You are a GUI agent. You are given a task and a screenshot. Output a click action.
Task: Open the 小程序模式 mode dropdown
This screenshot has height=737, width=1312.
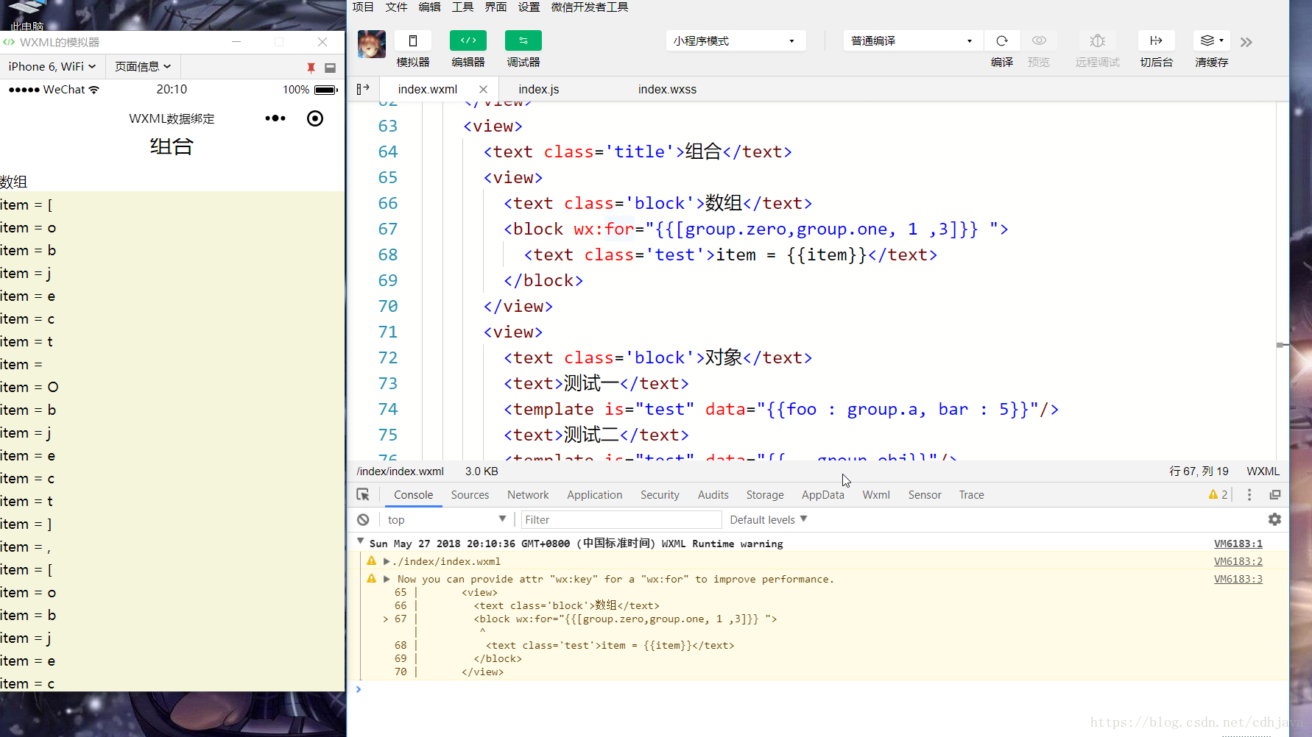point(736,41)
